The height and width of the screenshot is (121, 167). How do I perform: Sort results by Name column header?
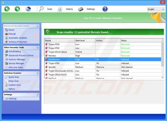[x=60, y=40]
